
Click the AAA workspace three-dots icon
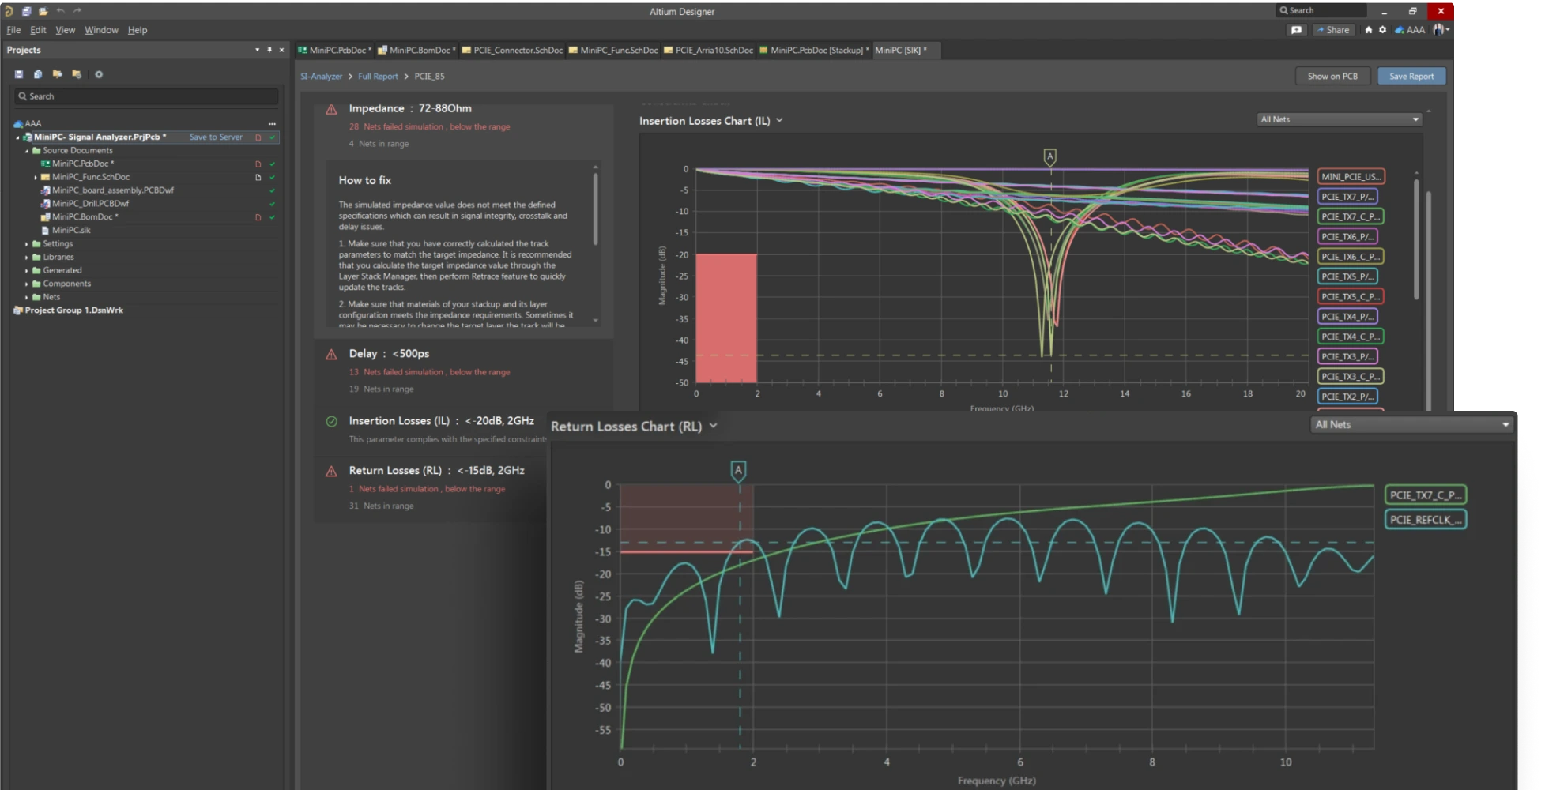coord(272,124)
